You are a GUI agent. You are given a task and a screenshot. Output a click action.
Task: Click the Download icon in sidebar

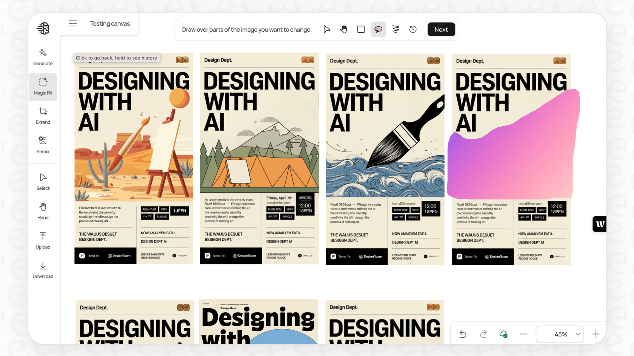click(x=43, y=270)
